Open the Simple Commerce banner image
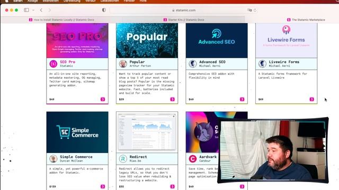339x190 pixels. 77,132
